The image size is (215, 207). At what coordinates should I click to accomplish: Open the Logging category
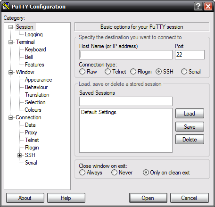34,34
